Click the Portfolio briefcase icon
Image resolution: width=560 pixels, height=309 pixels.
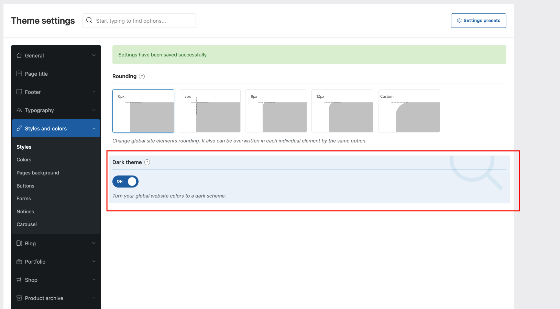19,262
